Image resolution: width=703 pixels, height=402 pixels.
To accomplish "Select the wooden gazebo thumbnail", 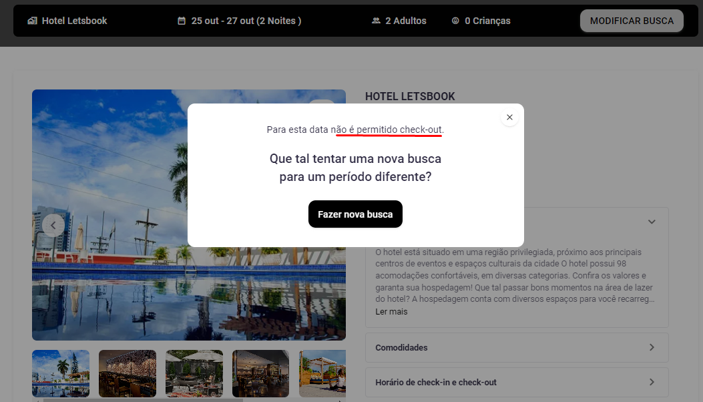I will (x=322, y=373).
